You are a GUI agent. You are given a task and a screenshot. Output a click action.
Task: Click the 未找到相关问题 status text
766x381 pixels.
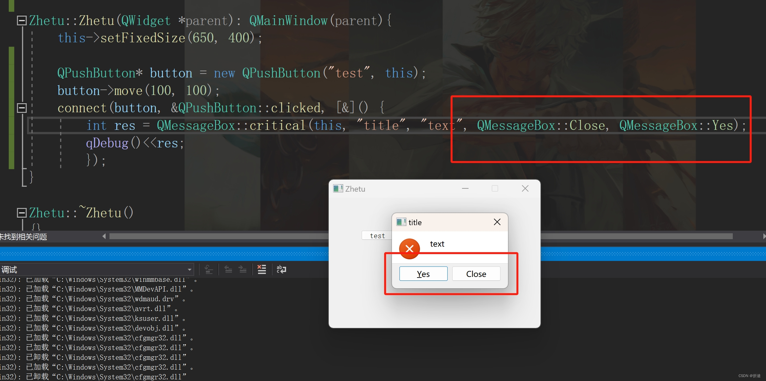(x=23, y=237)
